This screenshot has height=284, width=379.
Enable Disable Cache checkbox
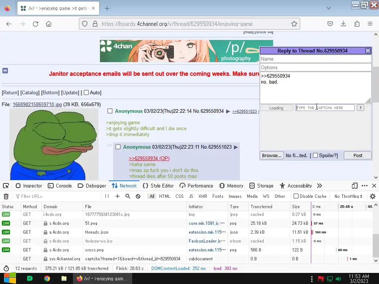click(x=296, y=196)
